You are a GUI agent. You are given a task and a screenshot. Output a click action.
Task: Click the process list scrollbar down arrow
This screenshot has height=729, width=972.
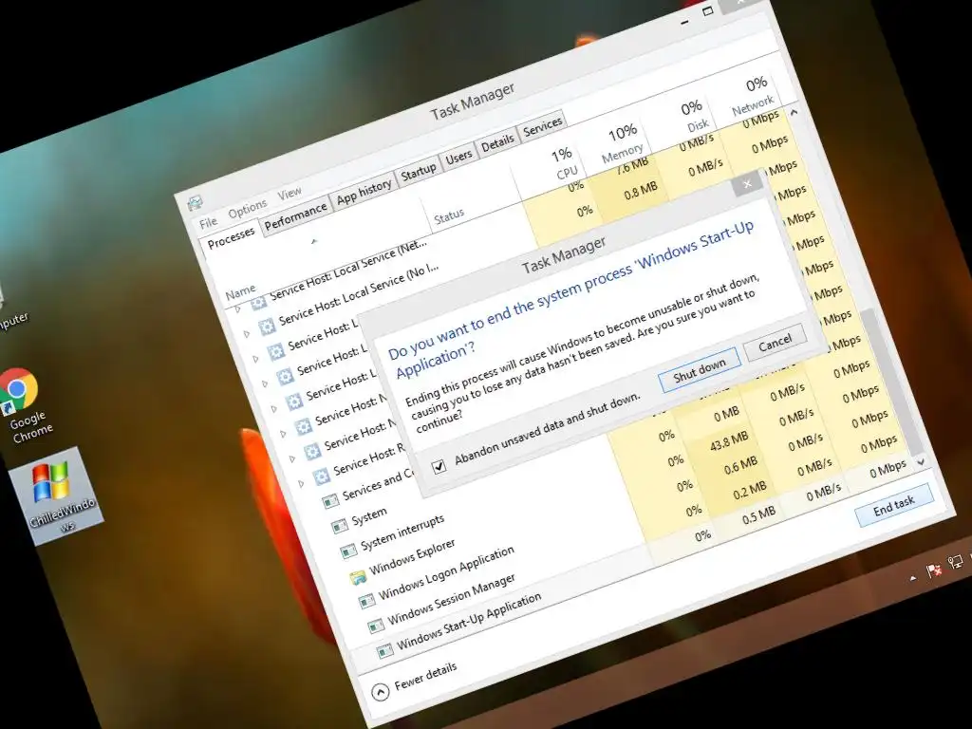(921, 462)
